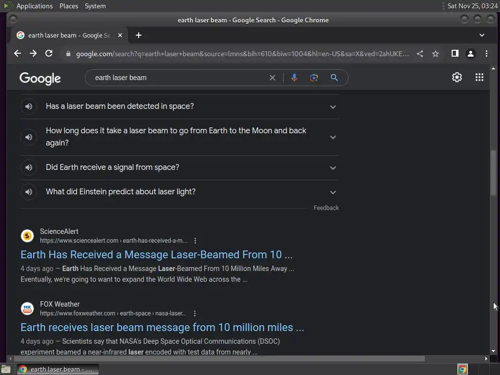
Task: Expand "Did Earth receive a signal from space?"
Action: pyautogui.click(x=333, y=168)
